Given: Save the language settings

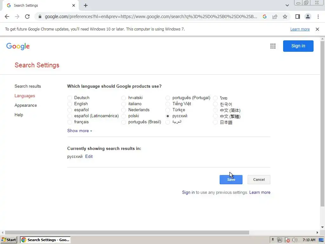Looking at the screenshot, I should tap(231, 180).
